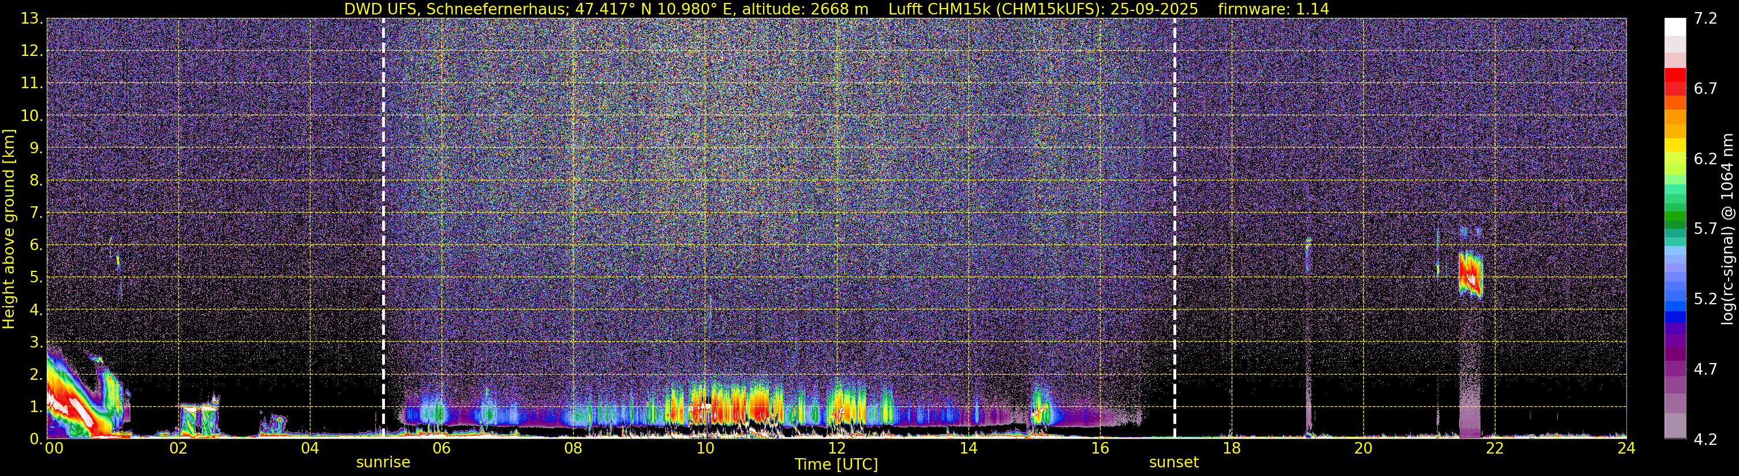Click the 'firmware: 1.14' text

[1273, 9]
